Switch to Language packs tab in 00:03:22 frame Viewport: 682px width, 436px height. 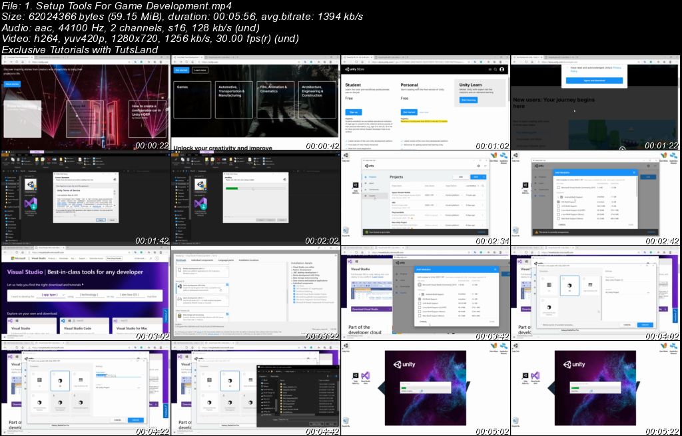click(226, 260)
